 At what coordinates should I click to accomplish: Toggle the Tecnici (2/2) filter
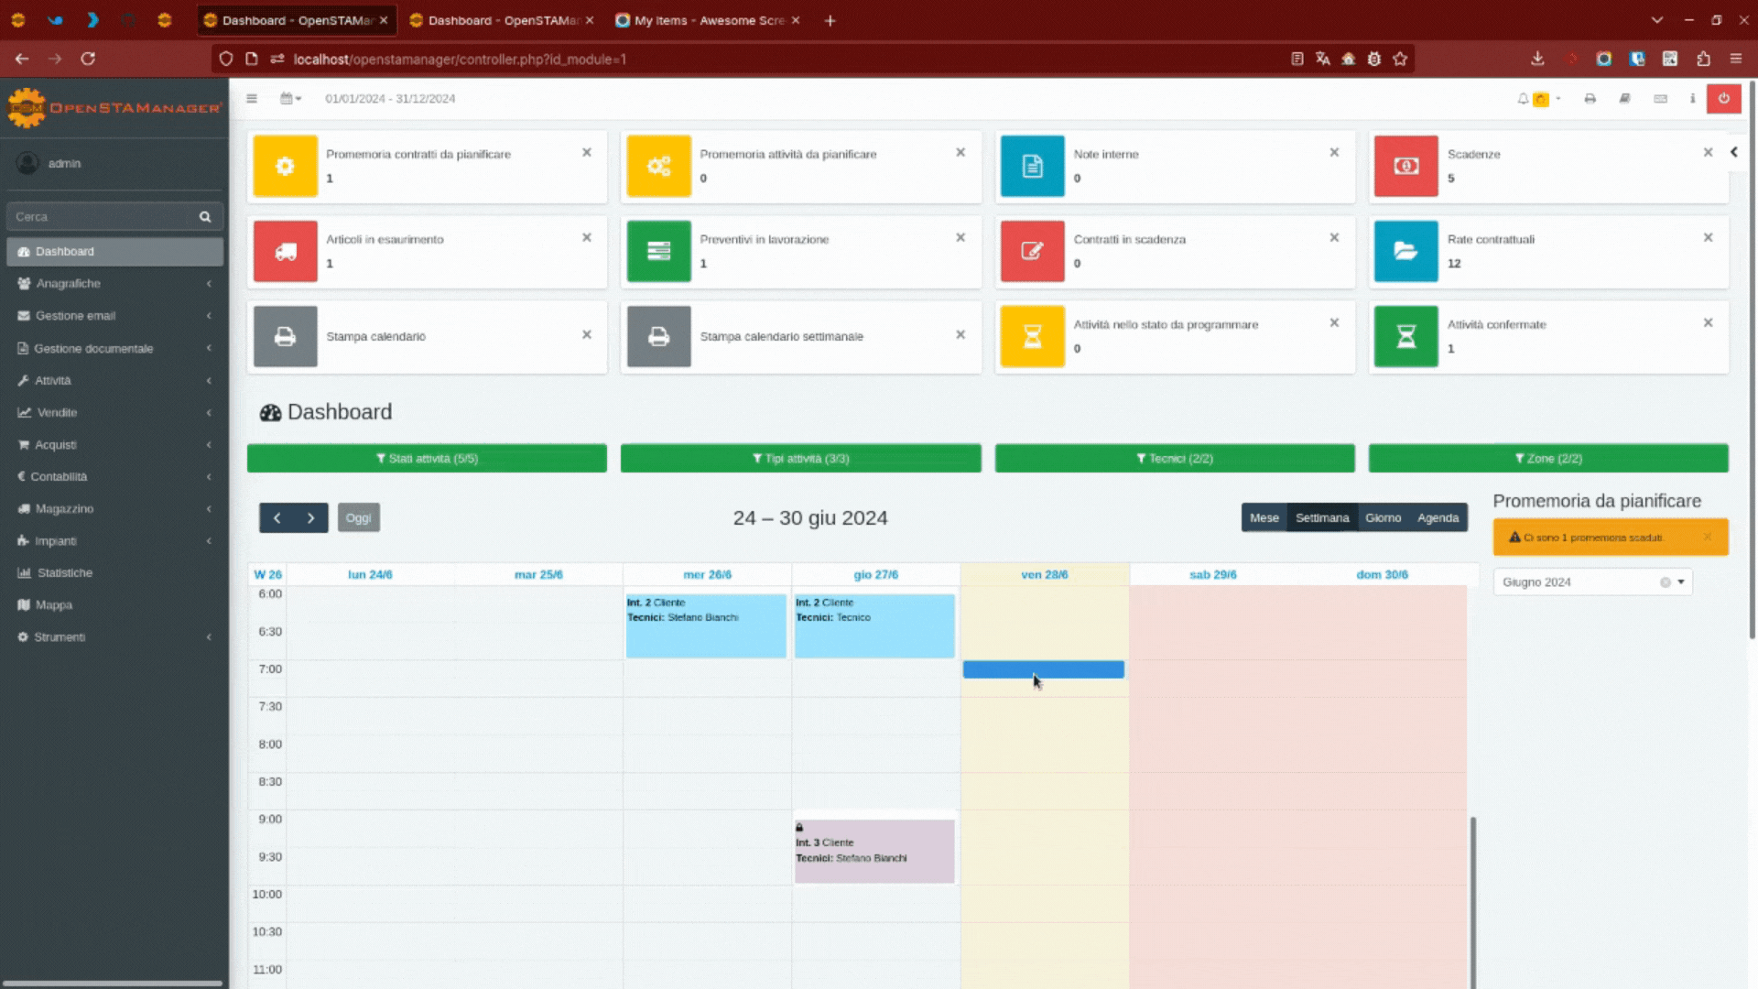pyautogui.click(x=1175, y=458)
